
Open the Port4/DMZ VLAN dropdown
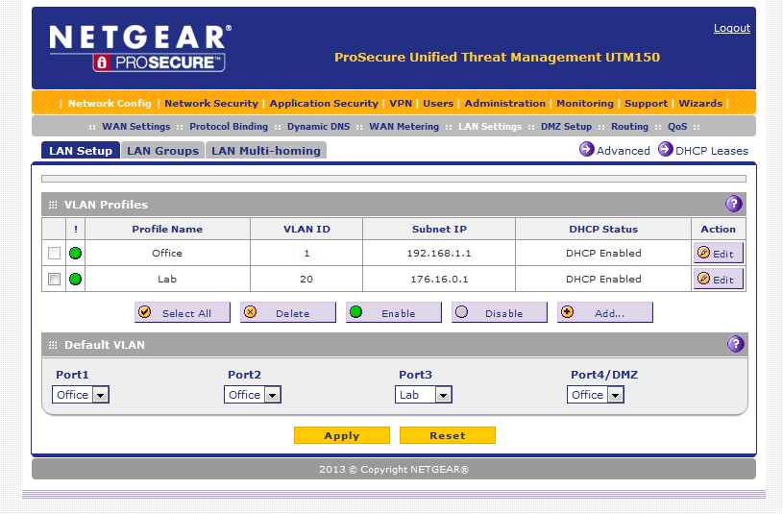coord(596,395)
